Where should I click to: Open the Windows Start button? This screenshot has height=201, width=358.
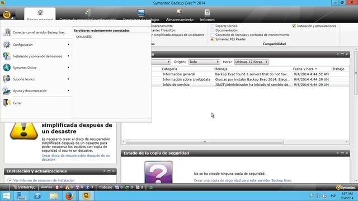coord(6,196)
